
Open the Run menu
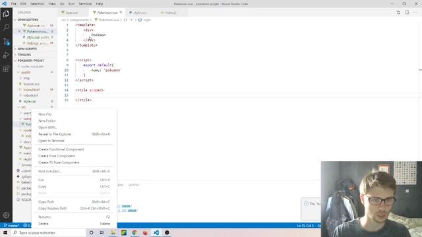click(71, 4)
